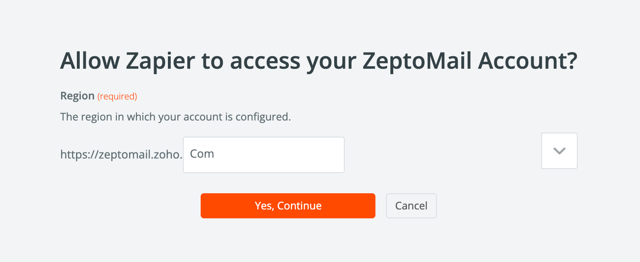
Task: Click the word 'Allow' in the title
Action: (90, 61)
